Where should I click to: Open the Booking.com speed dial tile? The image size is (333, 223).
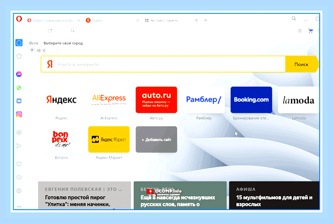[x=251, y=100]
